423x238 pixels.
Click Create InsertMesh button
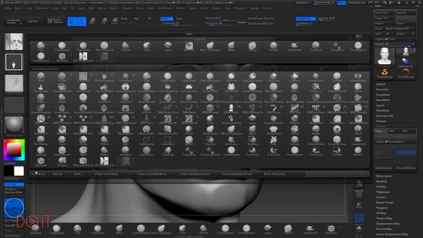pos(106,174)
